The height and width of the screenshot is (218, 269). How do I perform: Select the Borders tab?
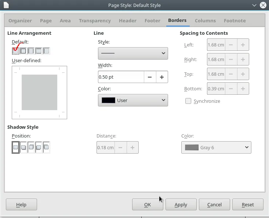177,20
